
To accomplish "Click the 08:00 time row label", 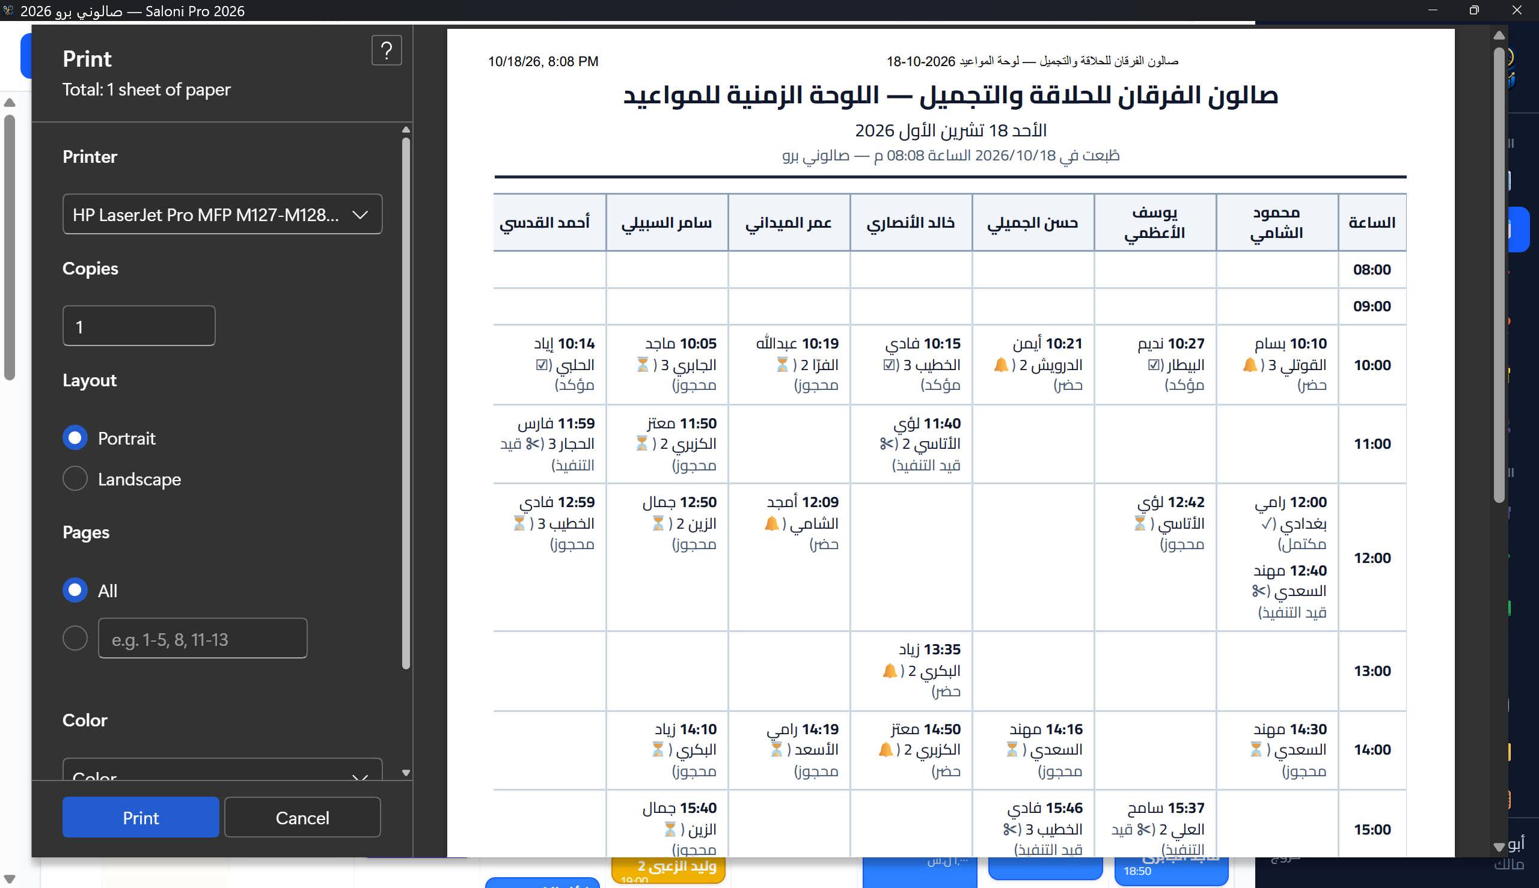I will tap(1372, 270).
